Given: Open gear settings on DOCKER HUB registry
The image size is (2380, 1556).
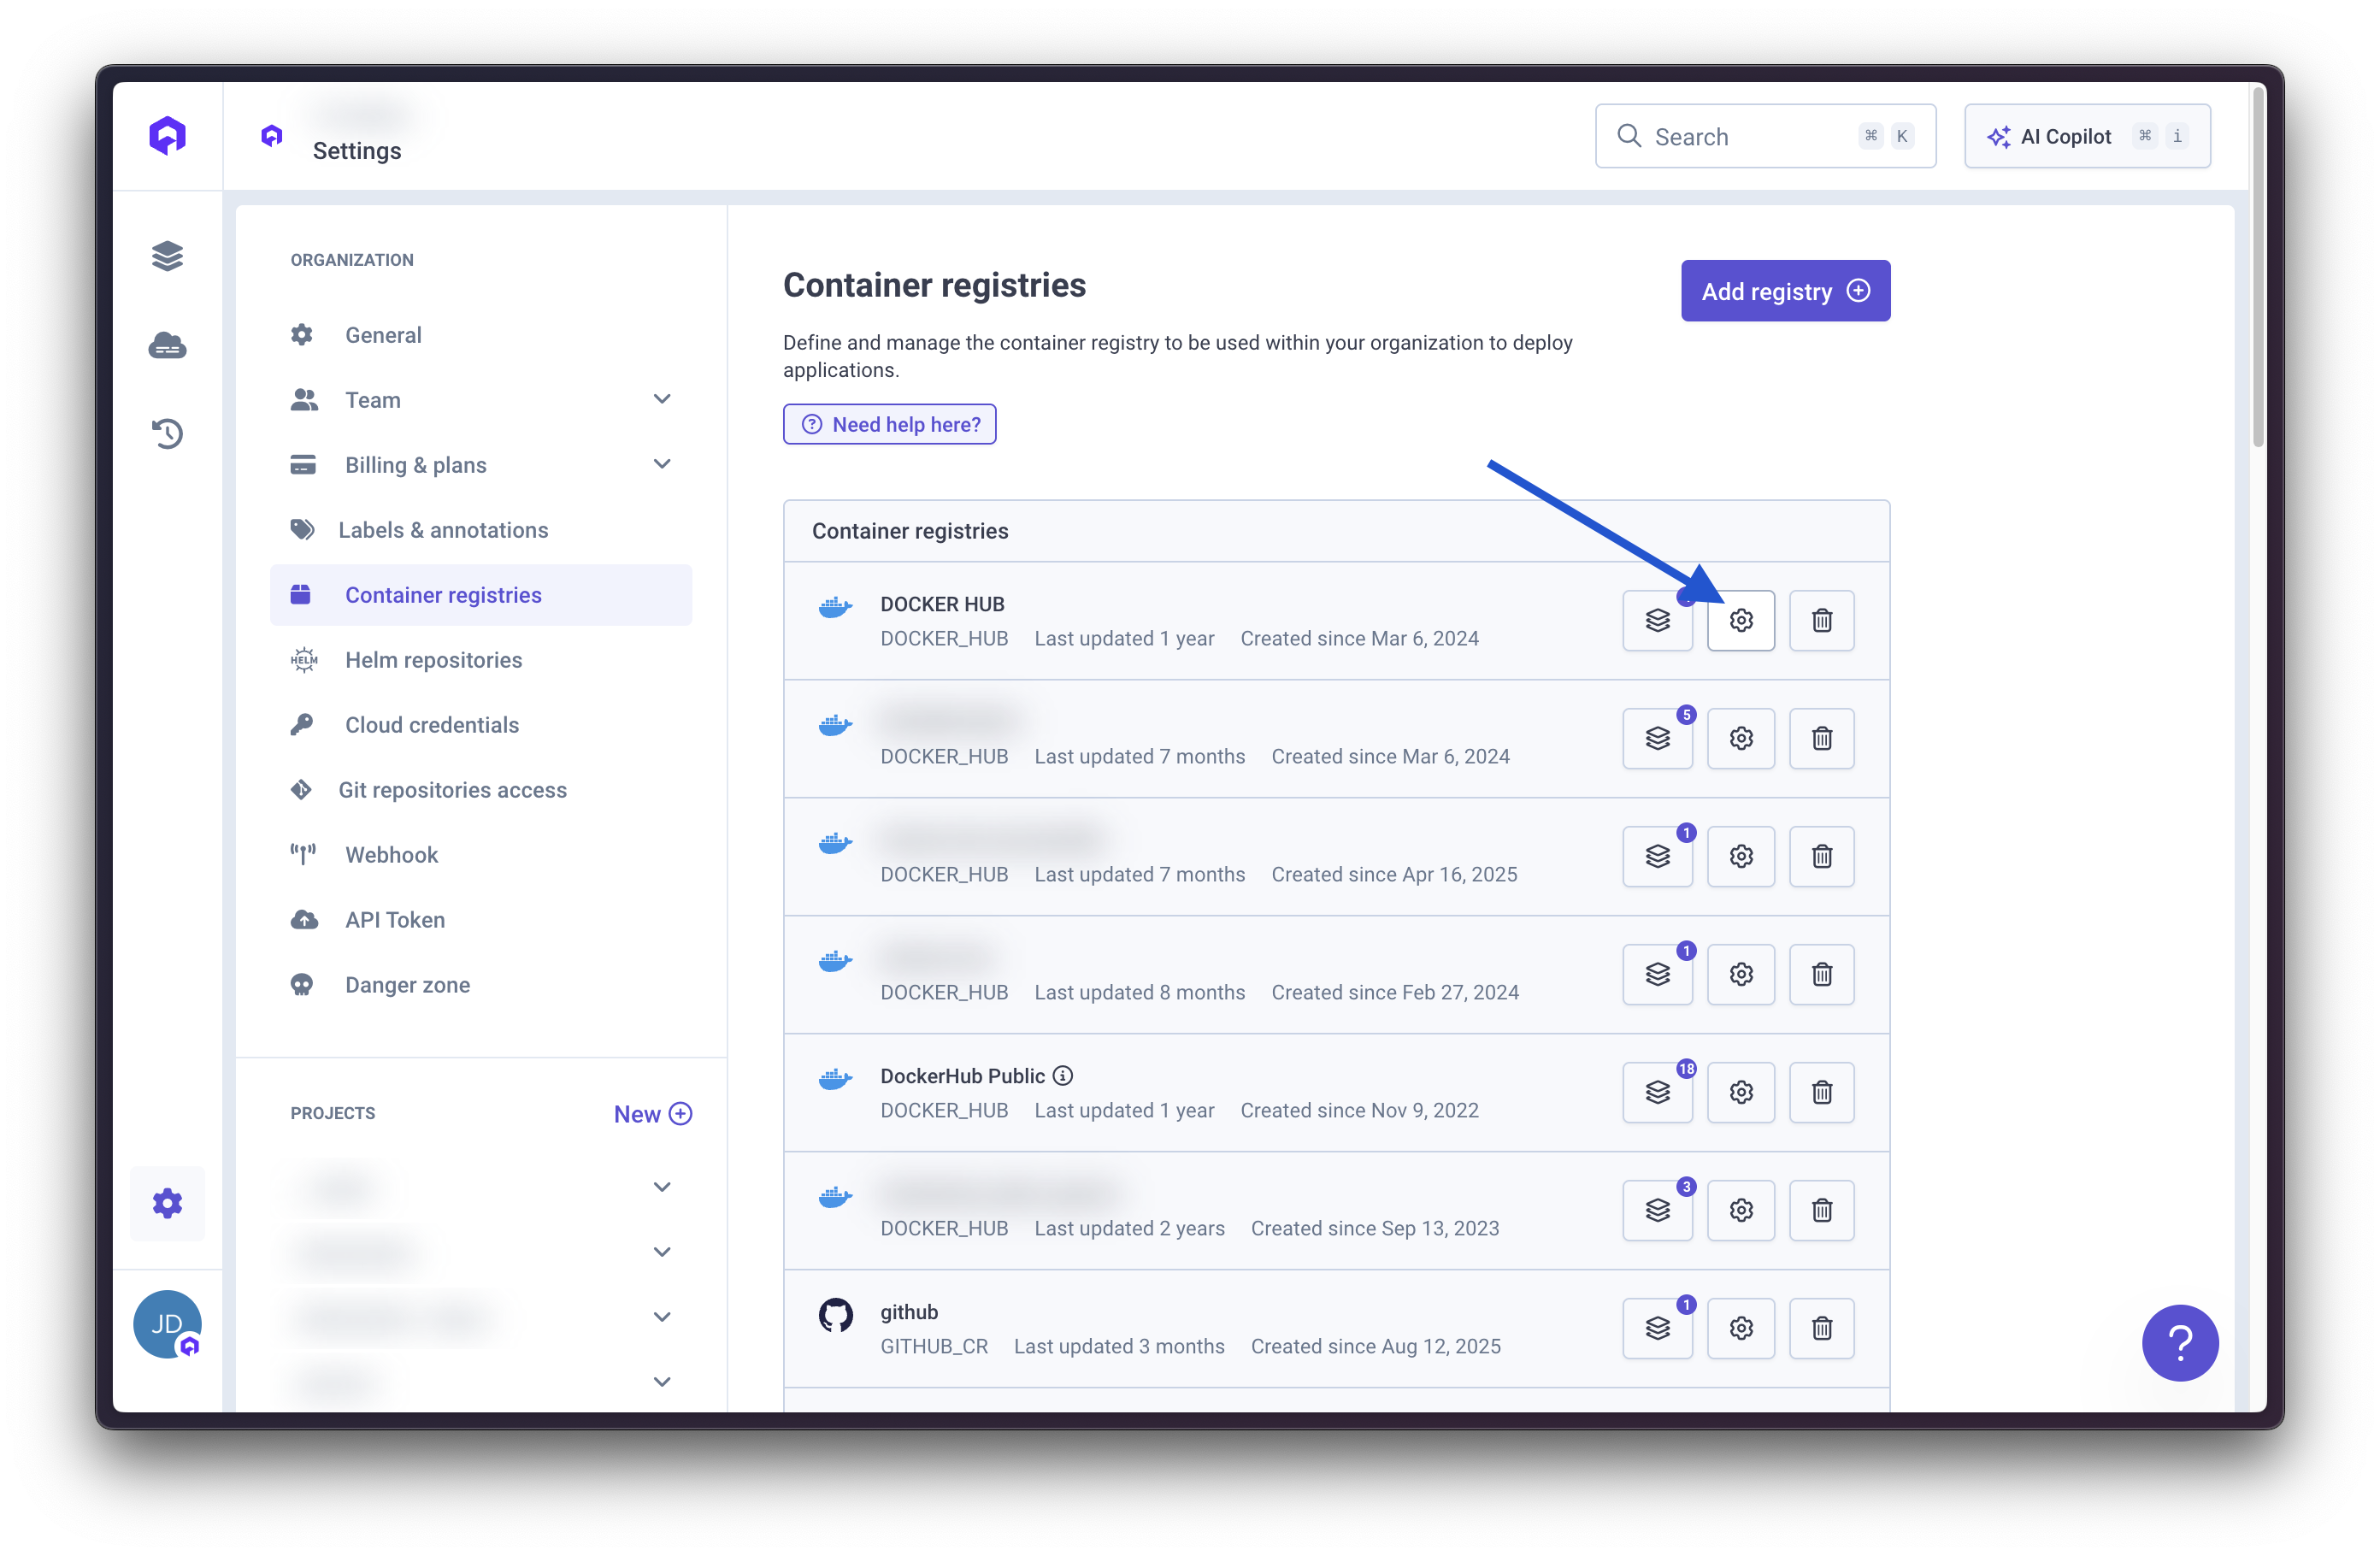Looking at the screenshot, I should [x=1740, y=620].
